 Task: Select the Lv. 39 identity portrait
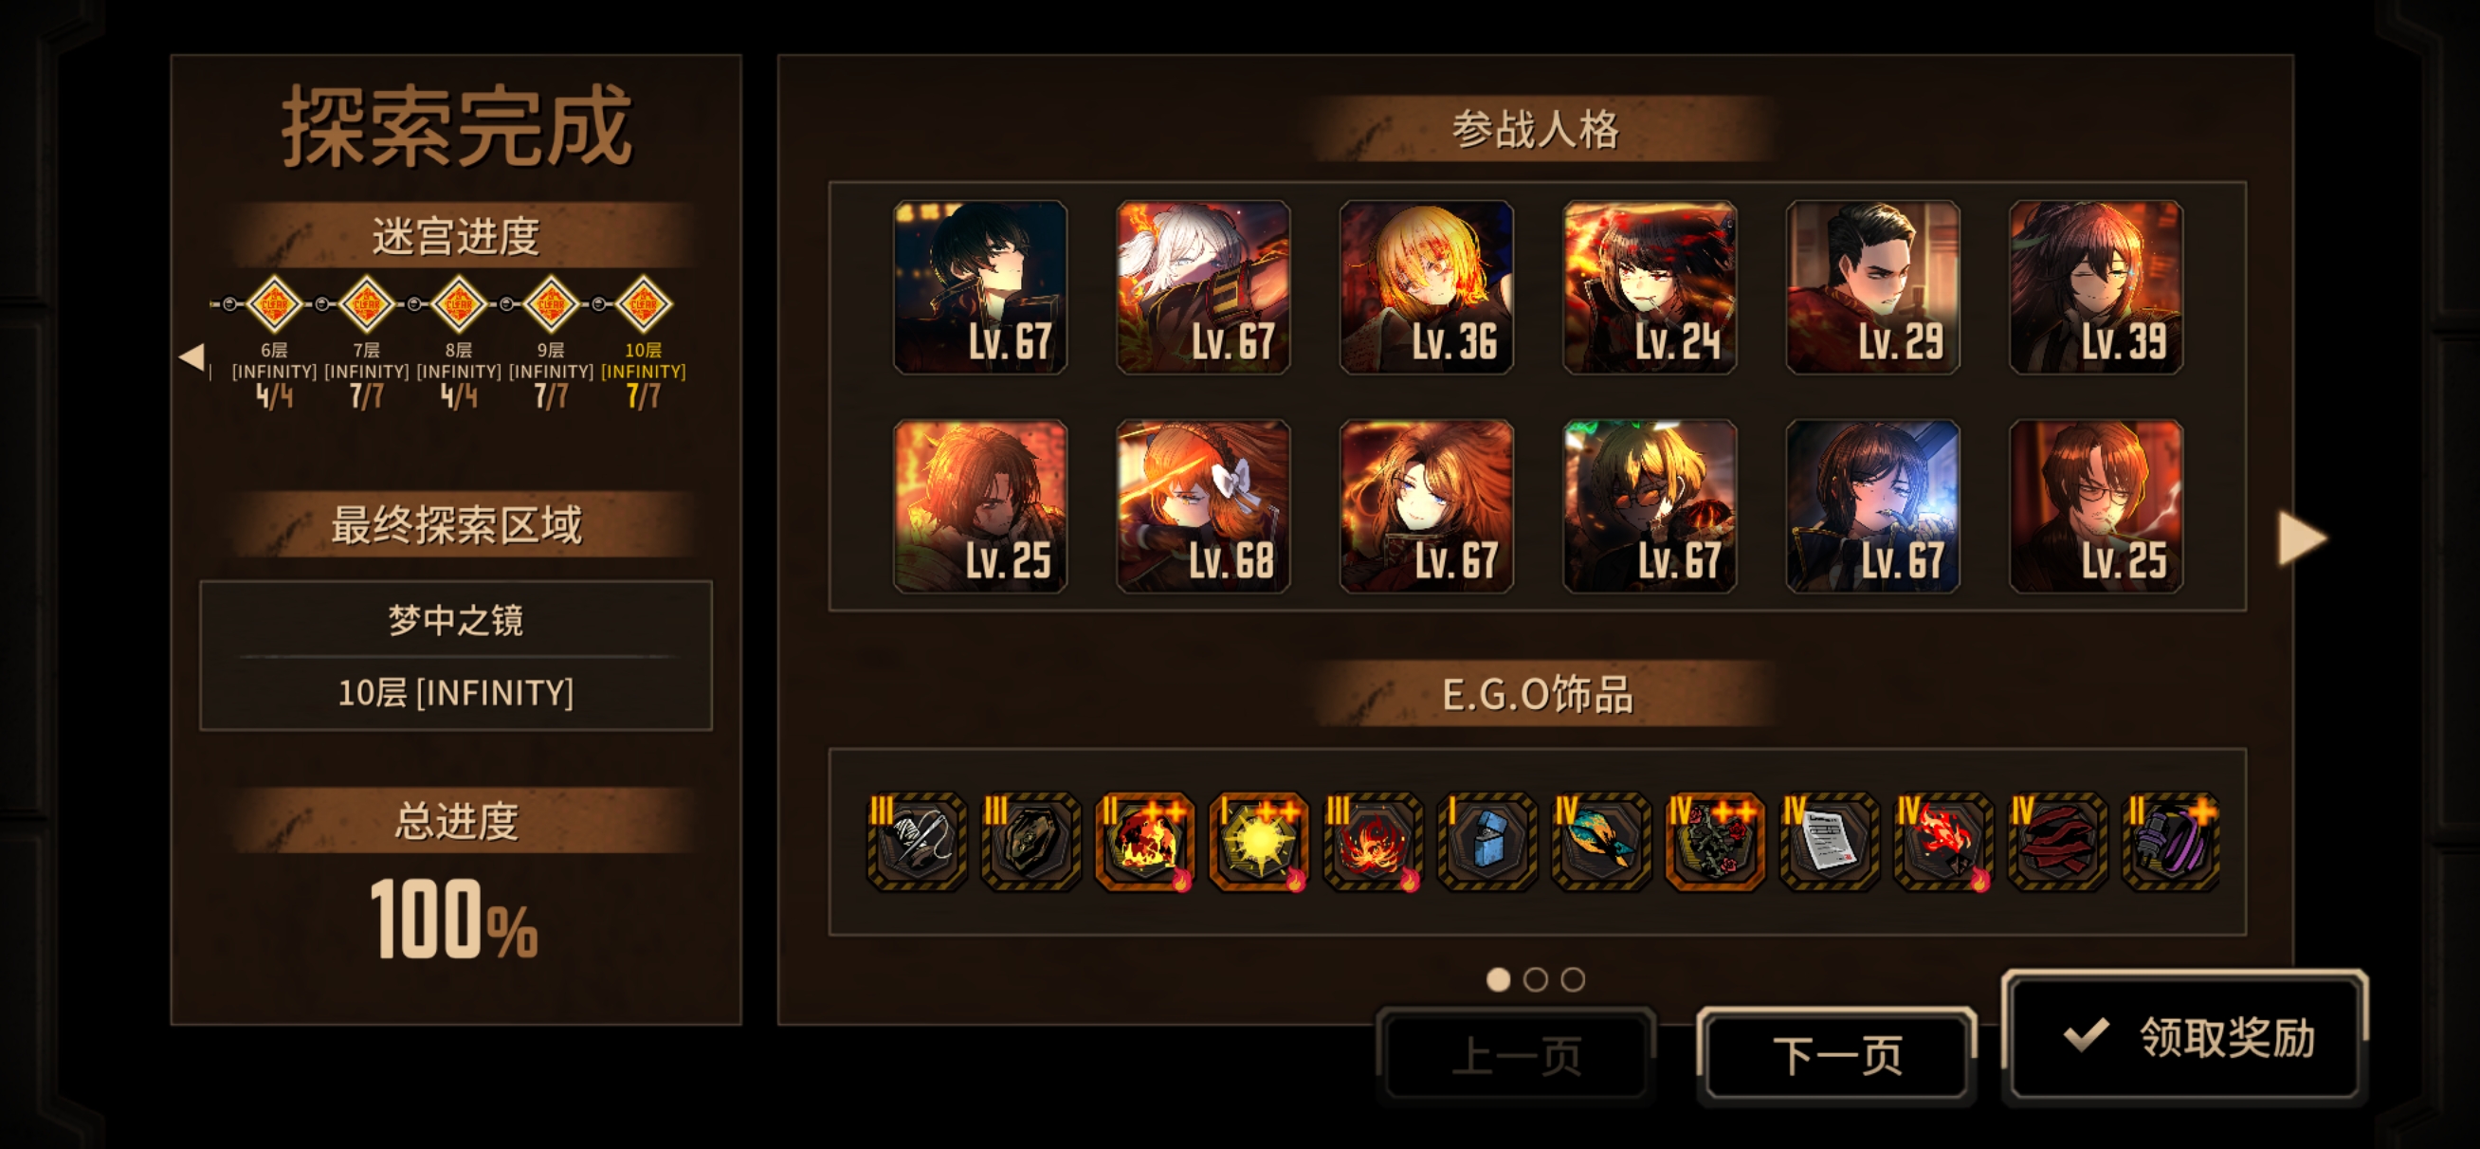pos(2096,287)
